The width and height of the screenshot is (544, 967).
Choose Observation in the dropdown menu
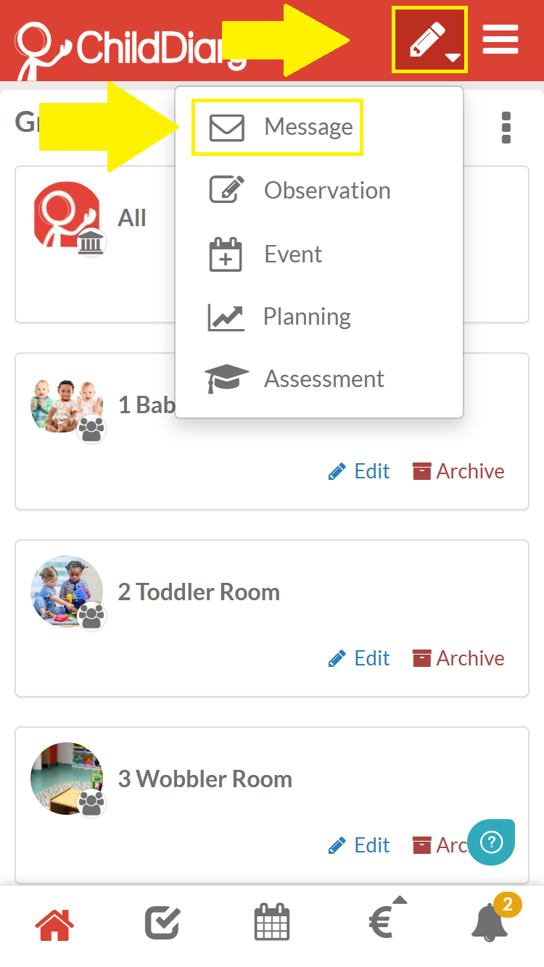300,190
